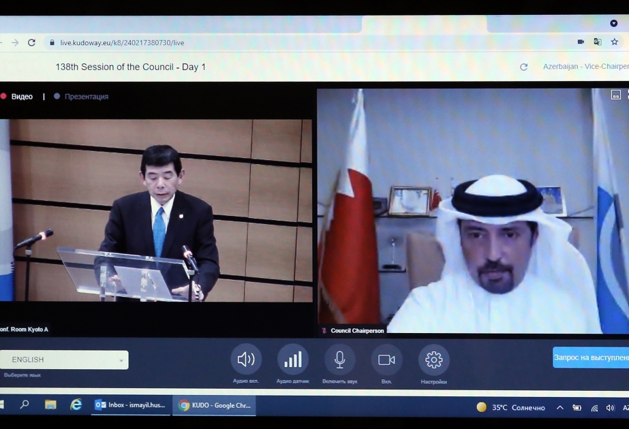Screen dimensions: 629x429
Task: Select the Conf. Room Kyoto A video feed
Action: (x=156, y=210)
